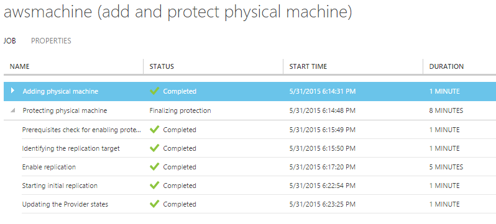Click green checkmark for Identifying replication target
The height and width of the screenshot is (224, 496).
pyautogui.click(x=154, y=148)
